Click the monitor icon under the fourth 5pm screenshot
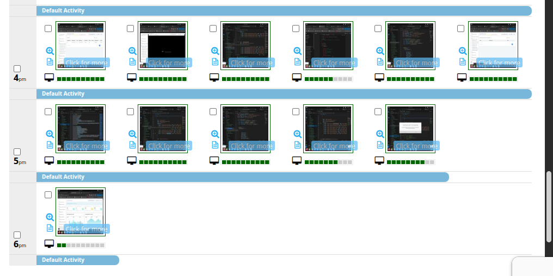Screen dimensions: 553x276 297,161
